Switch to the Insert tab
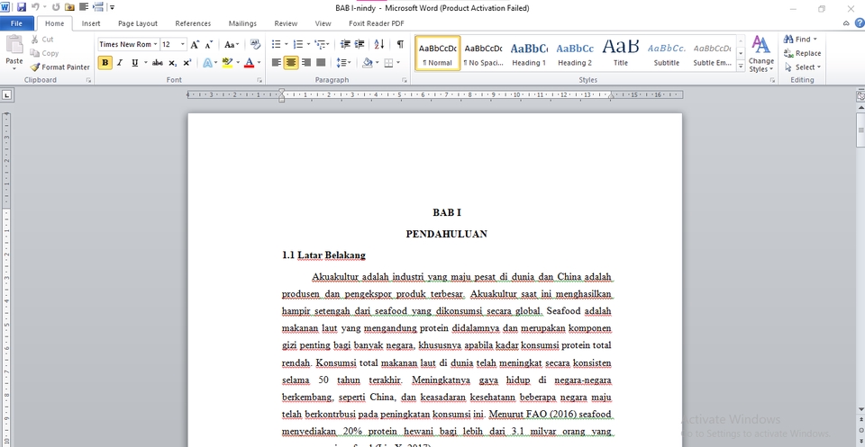The width and height of the screenshot is (865, 447). click(x=91, y=23)
